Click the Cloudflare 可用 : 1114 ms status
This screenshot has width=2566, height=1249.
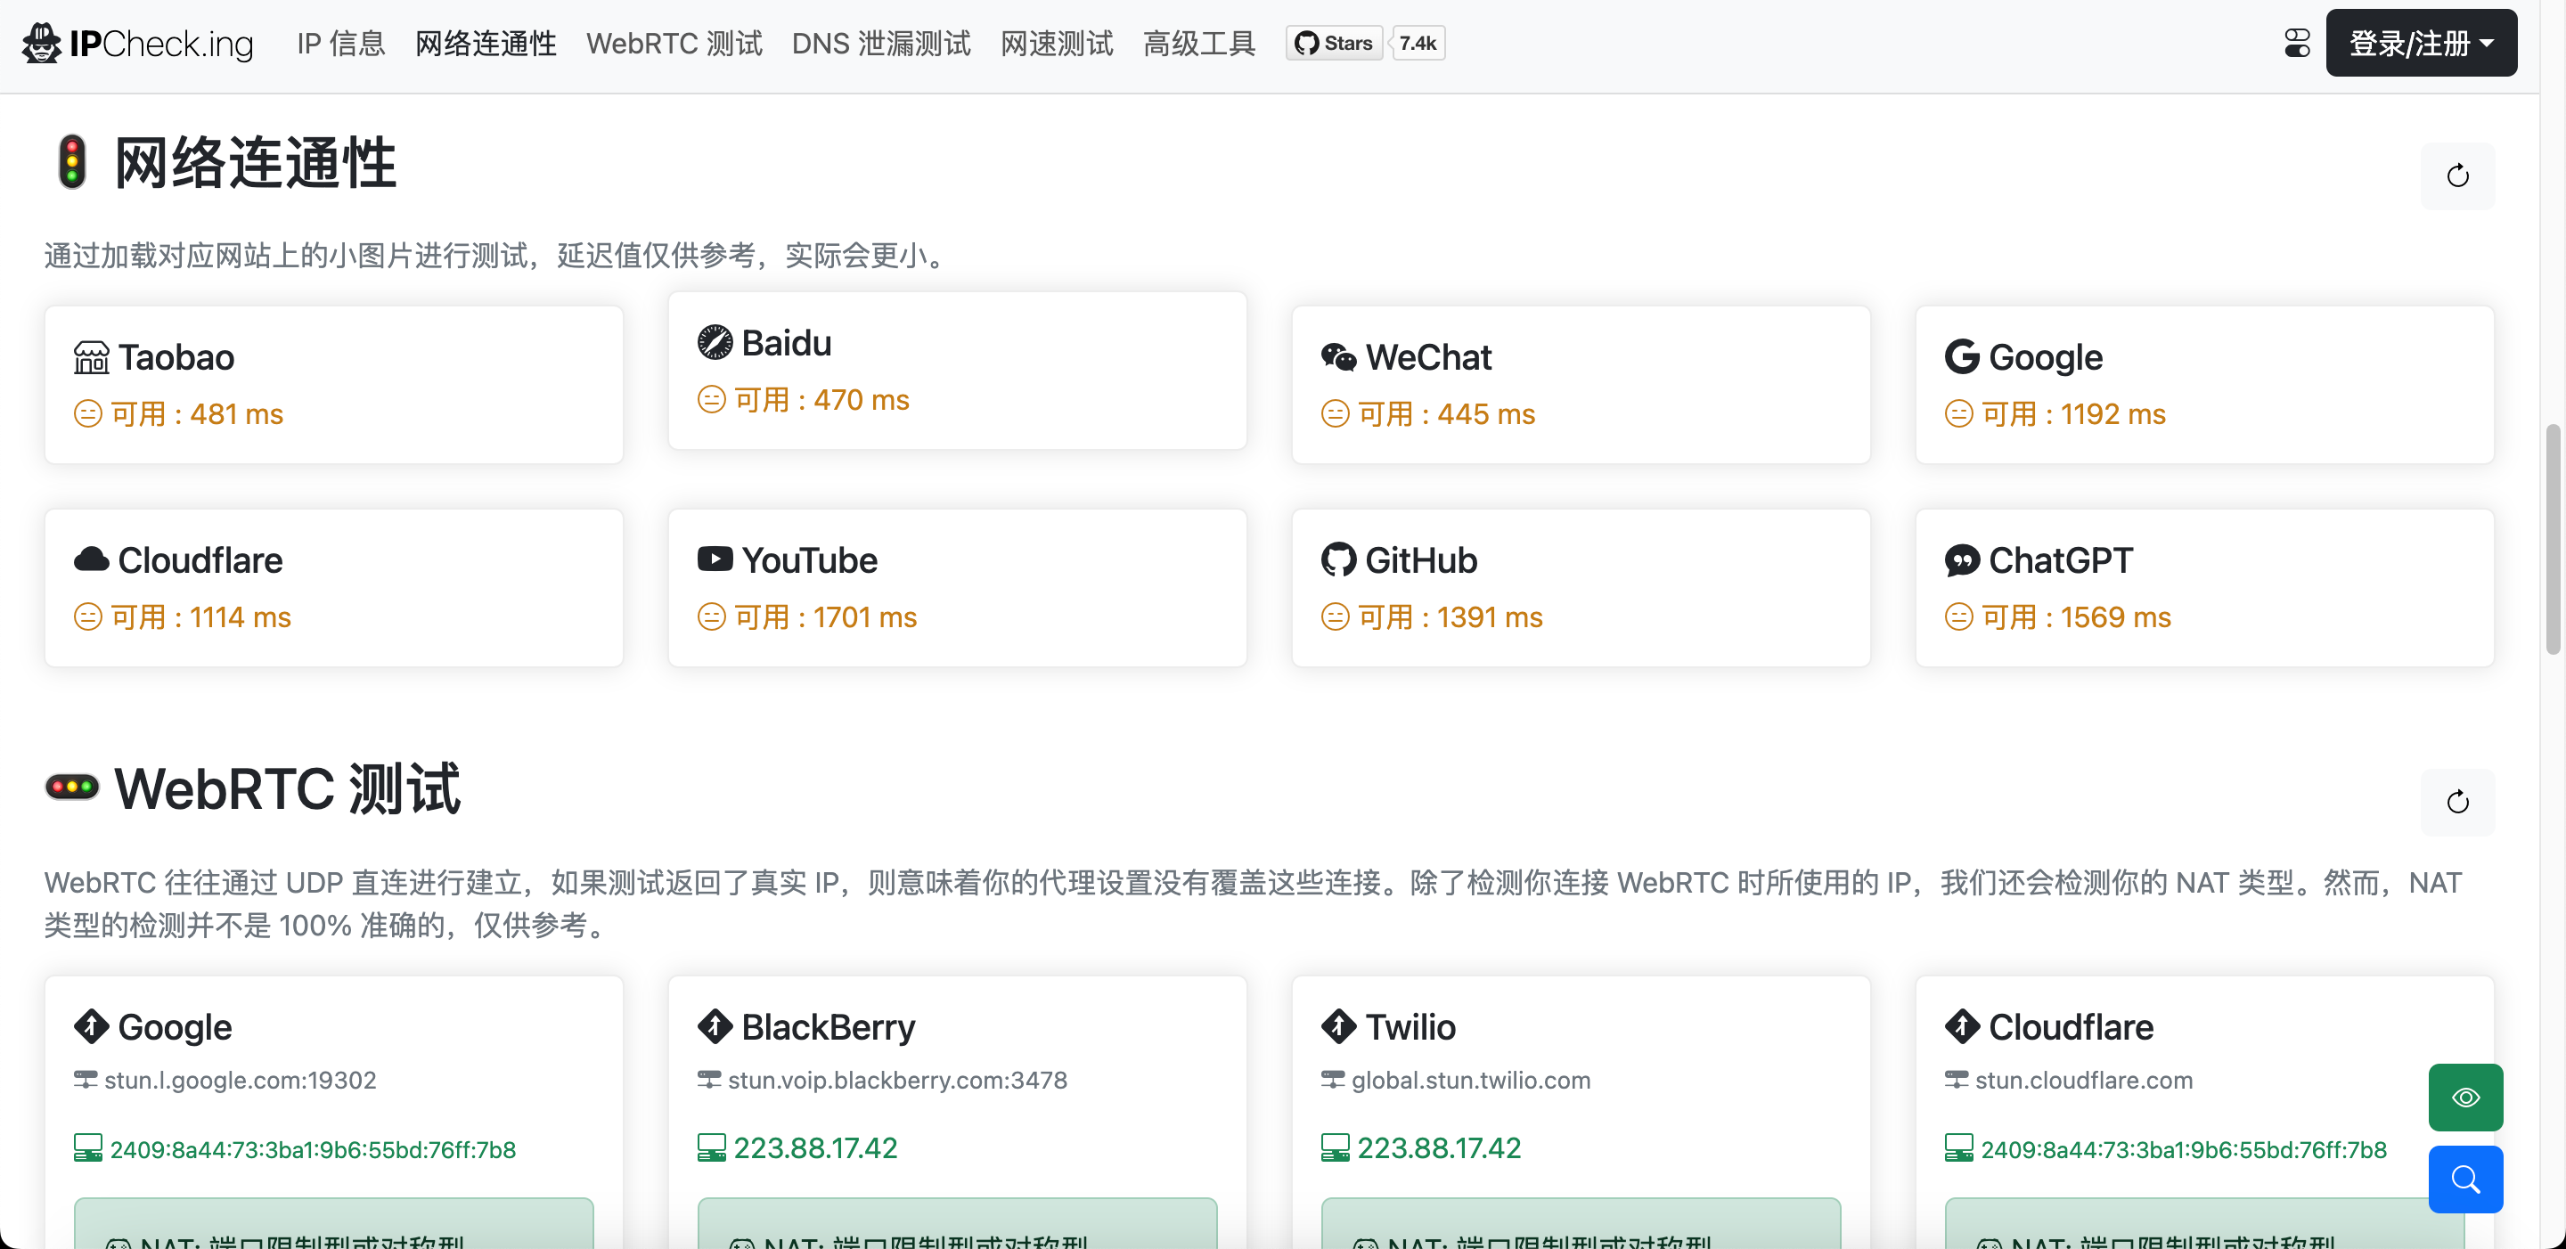coord(184,616)
